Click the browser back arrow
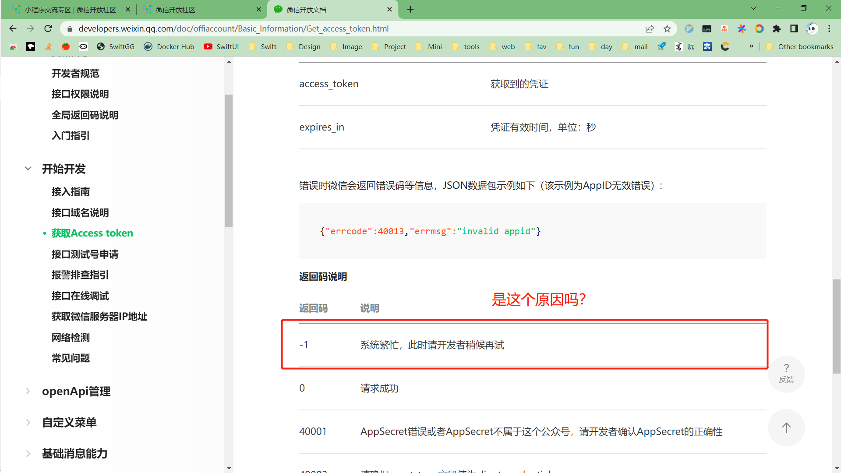 point(13,29)
